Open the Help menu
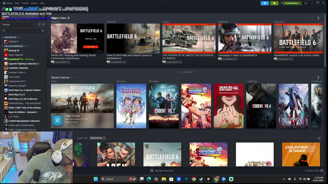Image resolution: width=328 pixels, height=184 pixels. (x=42, y=3)
